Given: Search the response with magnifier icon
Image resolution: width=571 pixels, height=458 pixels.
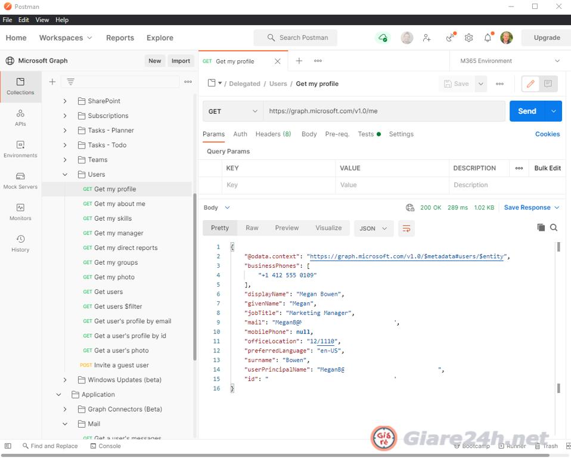Looking at the screenshot, I should tap(554, 227).
